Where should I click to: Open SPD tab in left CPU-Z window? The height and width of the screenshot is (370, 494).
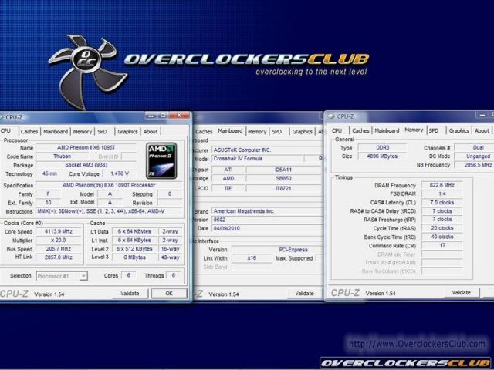pyautogui.click(x=102, y=132)
